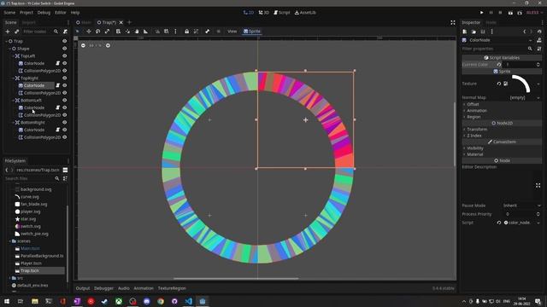Toggle visibility of BottomRight CollisionPolygon2D
Image resolution: width=547 pixels, height=307 pixels.
pyautogui.click(x=65, y=137)
